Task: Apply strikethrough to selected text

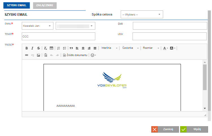Action: (38, 48)
